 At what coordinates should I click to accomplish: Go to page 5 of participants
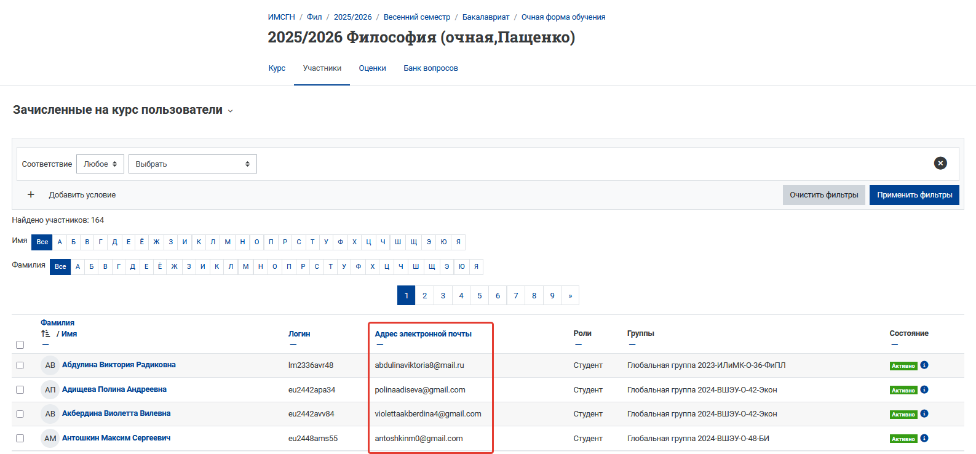[480, 295]
